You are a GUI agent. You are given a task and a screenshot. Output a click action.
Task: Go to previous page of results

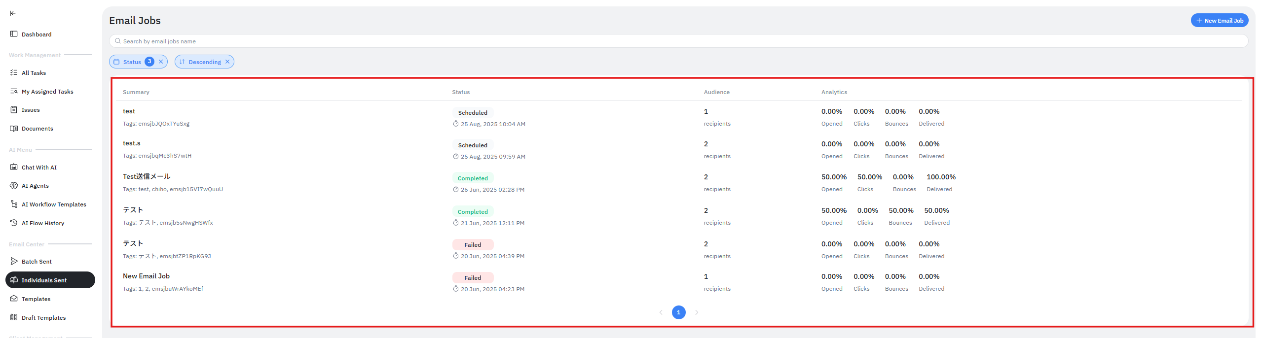661,312
